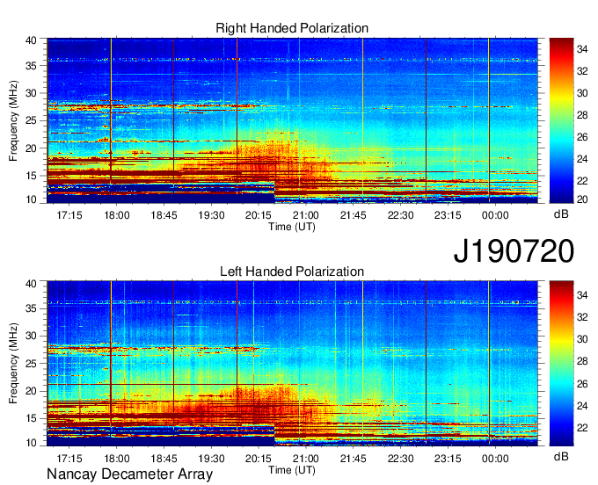The width and height of the screenshot is (598, 485).
Task: Click the top plot's dB color bar
Action: tap(561, 120)
